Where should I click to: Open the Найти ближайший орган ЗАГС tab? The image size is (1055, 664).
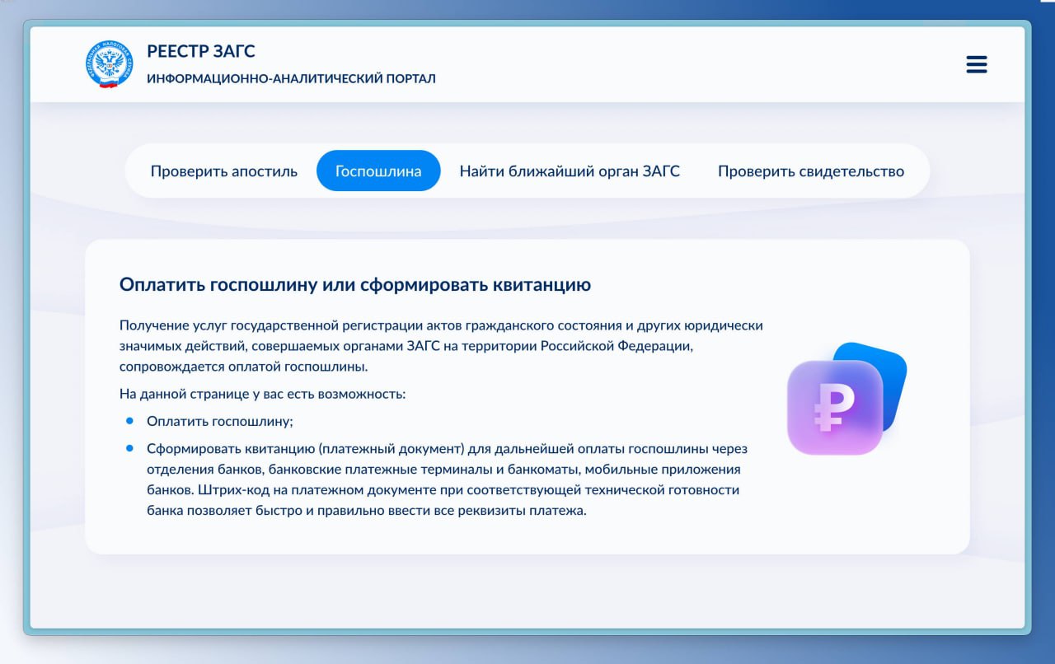coord(570,171)
